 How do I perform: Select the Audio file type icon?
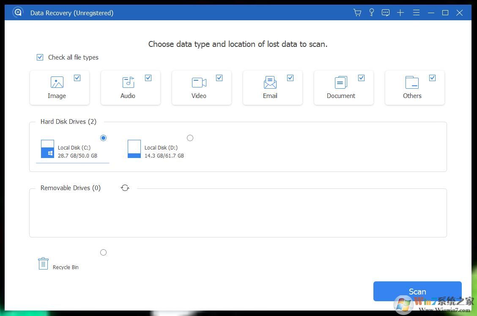(x=128, y=82)
